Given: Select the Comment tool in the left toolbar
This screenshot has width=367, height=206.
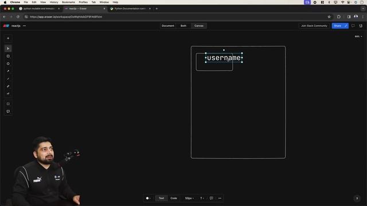Looking at the screenshot, I should click(x=8, y=112).
